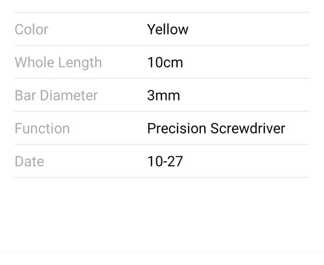Click the Color label

point(32,29)
